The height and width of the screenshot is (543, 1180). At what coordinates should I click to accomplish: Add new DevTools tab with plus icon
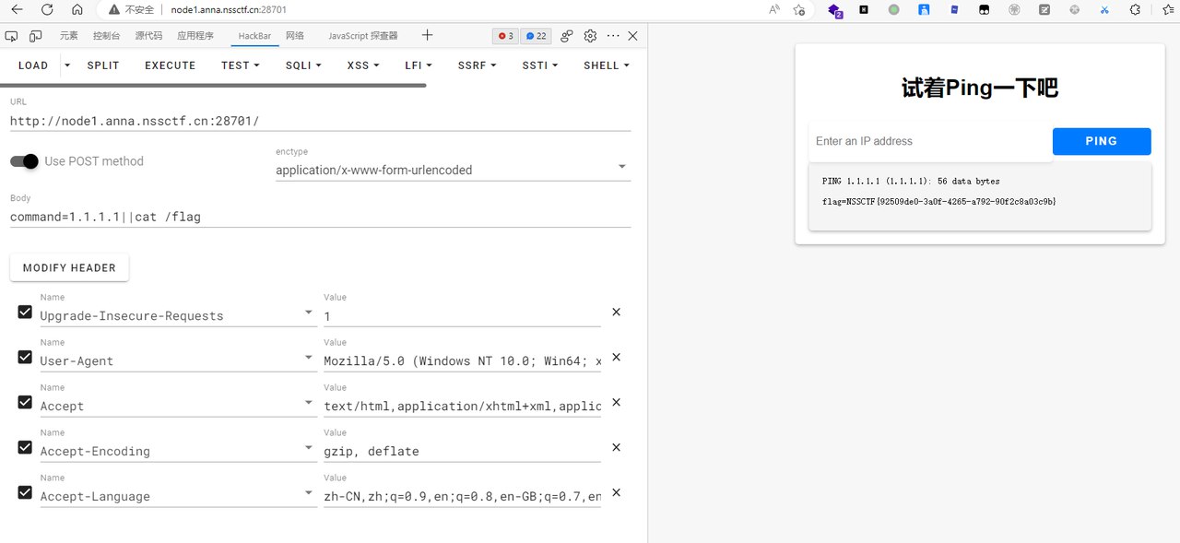click(x=427, y=35)
